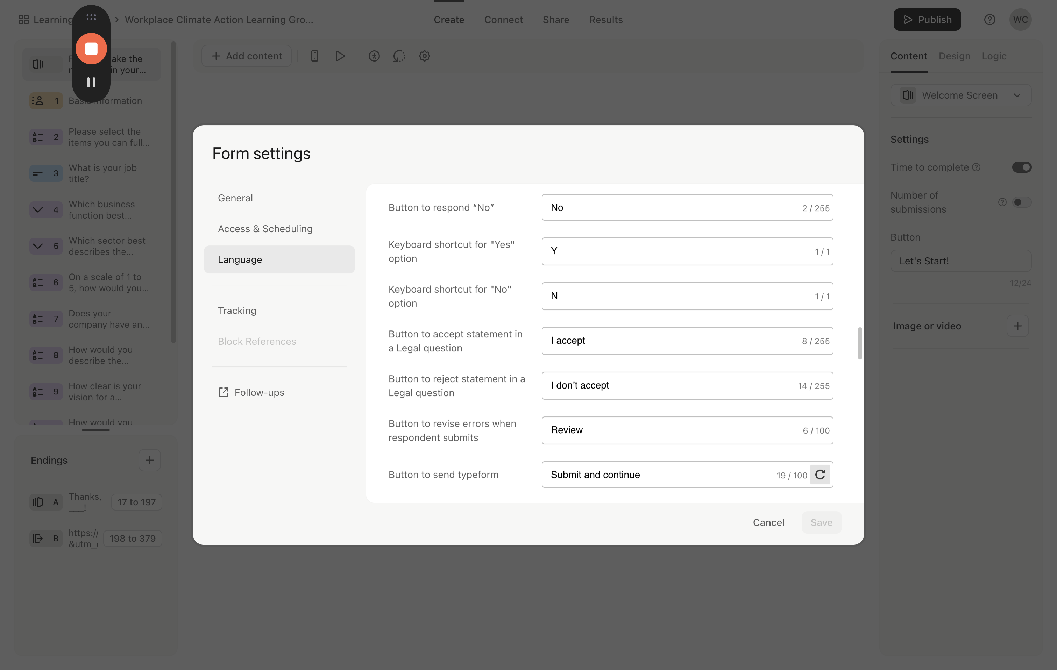Select the Language settings section
This screenshot has height=670, width=1057.
click(x=279, y=259)
